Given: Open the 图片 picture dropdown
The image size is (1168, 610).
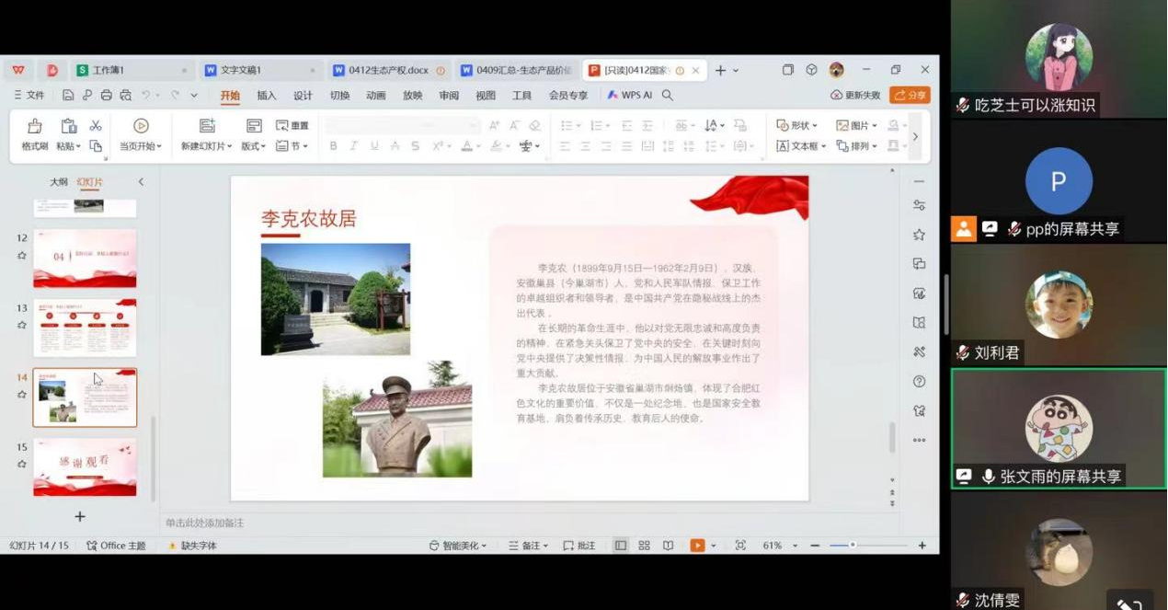Looking at the screenshot, I should click(856, 125).
